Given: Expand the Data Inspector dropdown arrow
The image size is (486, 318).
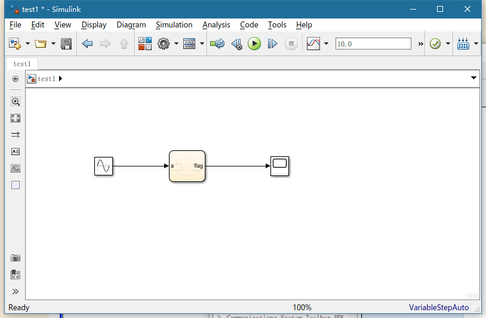Looking at the screenshot, I should pos(327,44).
